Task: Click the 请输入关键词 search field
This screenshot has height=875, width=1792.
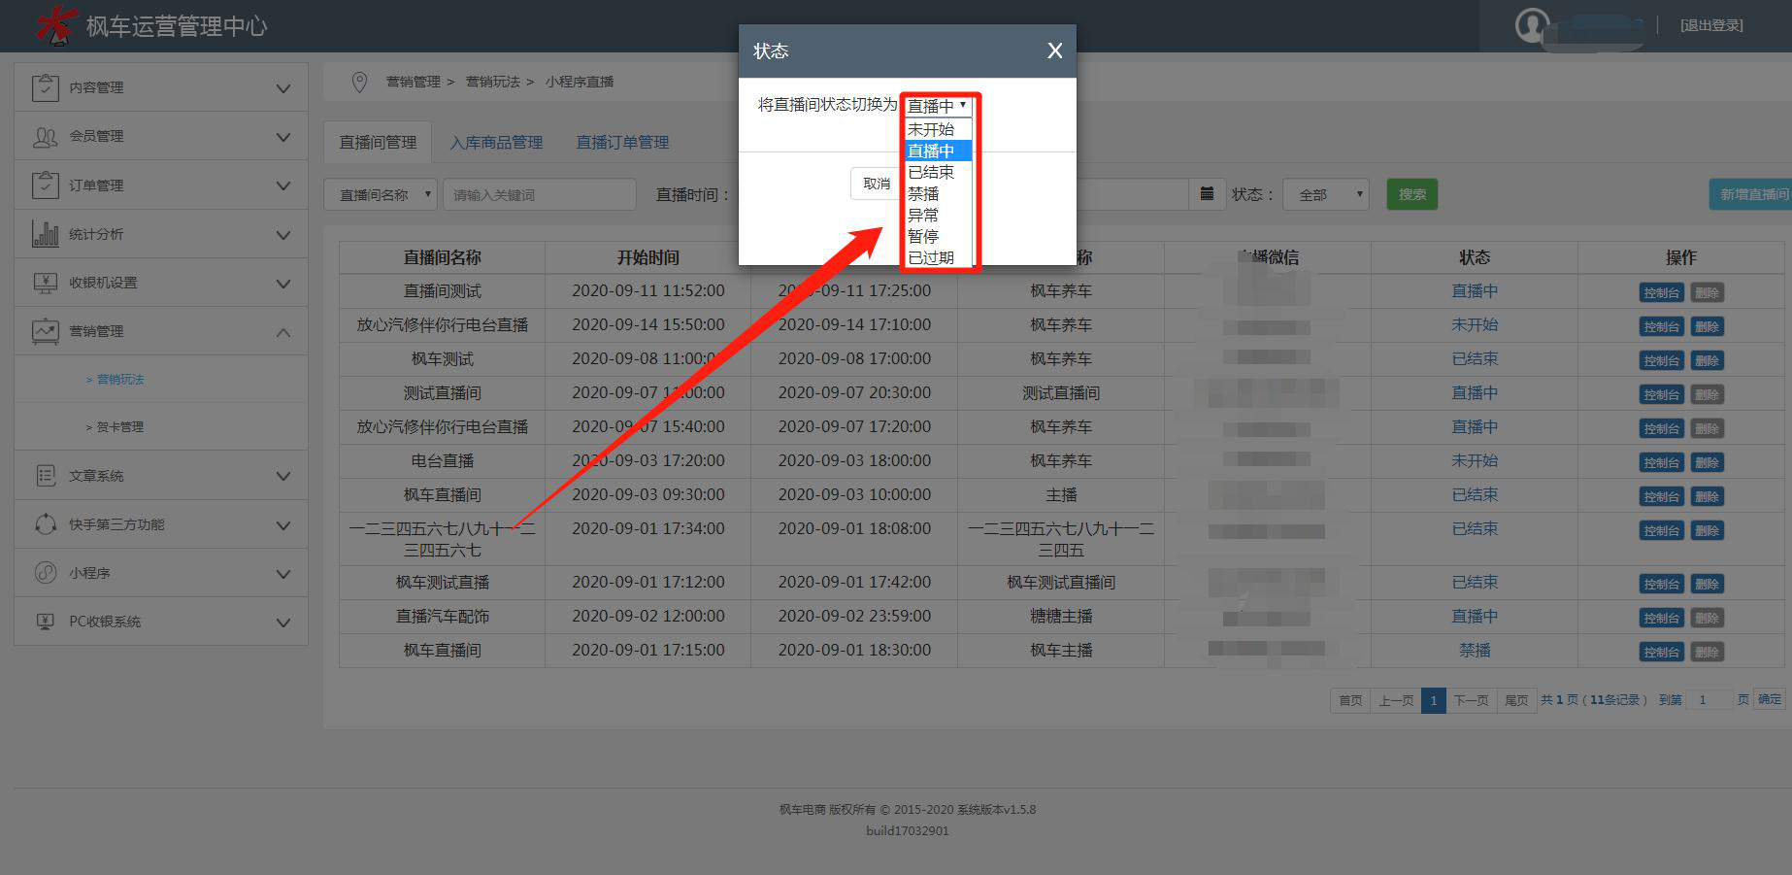Action: click(539, 194)
